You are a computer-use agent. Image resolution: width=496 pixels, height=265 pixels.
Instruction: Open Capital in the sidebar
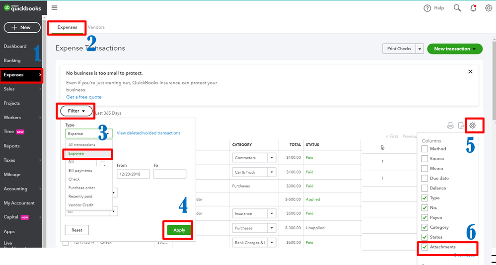pos(11,217)
